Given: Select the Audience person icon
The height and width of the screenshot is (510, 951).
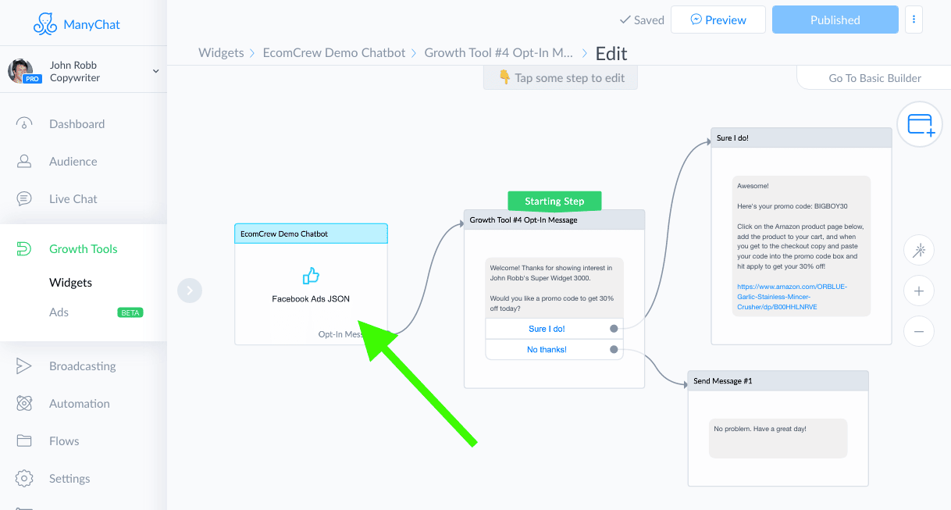Looking at the screenshot, I should (24, 162).
